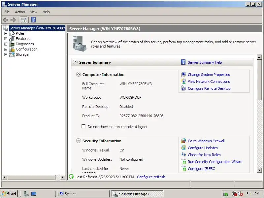
Task: Click the Change System Properties icon
Action: (183, 75)
